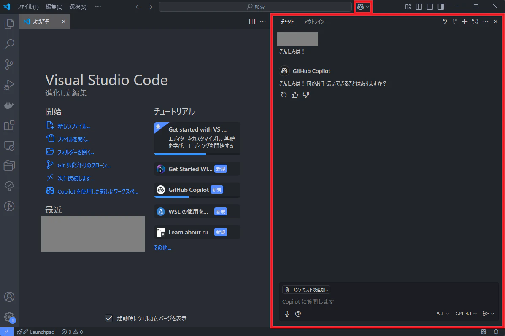Open the Explorer view in activity bar
The width and height of the screenshot is (505, 336).
[x=9, y=24]
